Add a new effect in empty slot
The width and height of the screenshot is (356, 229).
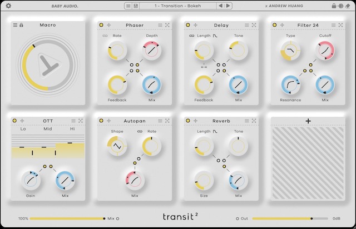pos(308,121)
